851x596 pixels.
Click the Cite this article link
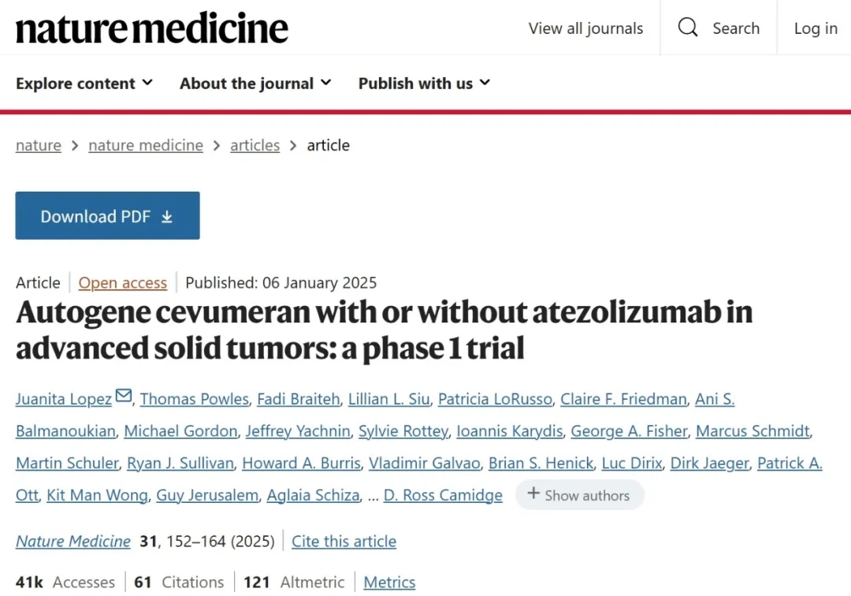point(344,542)
